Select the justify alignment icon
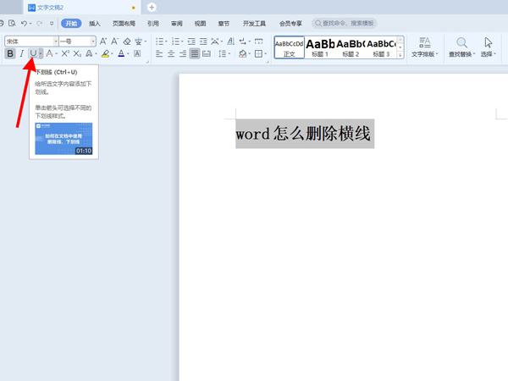Screen dimensions: 508x381 coord(195,54)
